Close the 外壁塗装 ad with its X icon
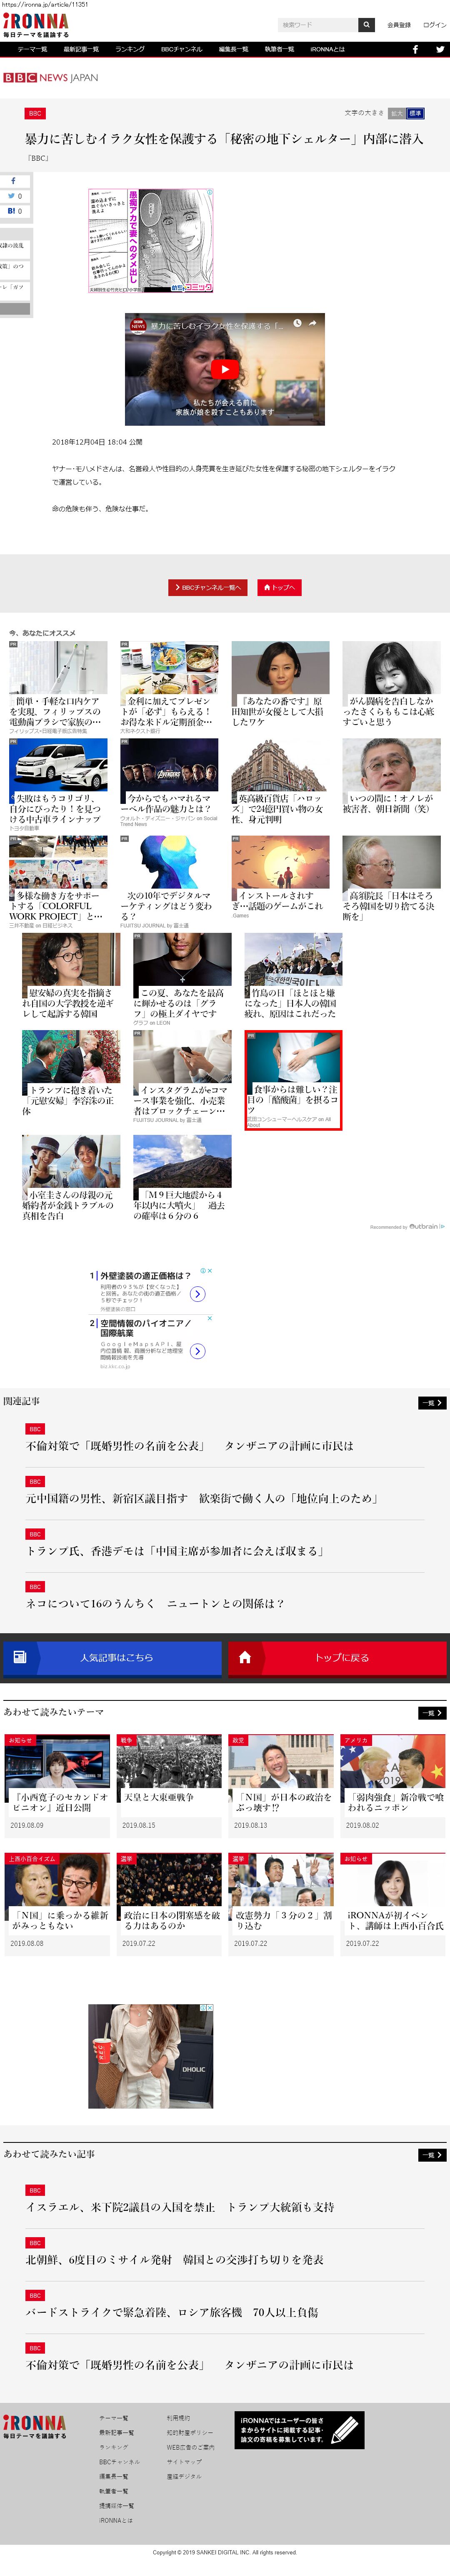This screenshot has height=2569, width=450. 209,1271
